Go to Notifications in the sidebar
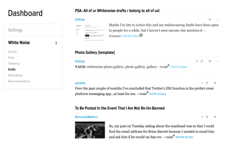Viewport: 225px width, 145px height. point(15,75)
